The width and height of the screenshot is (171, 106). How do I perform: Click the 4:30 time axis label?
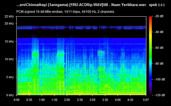[130, 100]
